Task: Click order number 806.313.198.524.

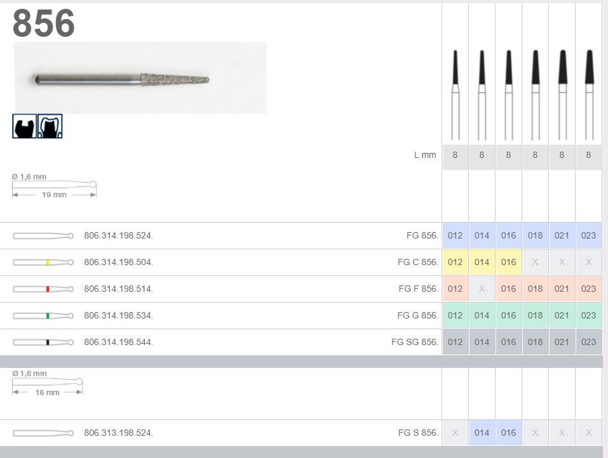Action: coord(118,433)
